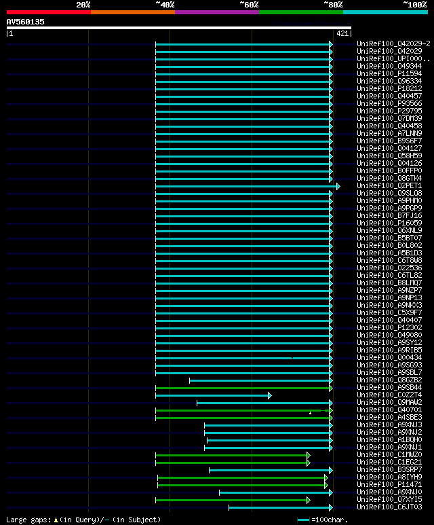The height and width of the screenshot is (525, 434).
Task: Open UniRef100_A9SY12 label
Action: [389, 342]
